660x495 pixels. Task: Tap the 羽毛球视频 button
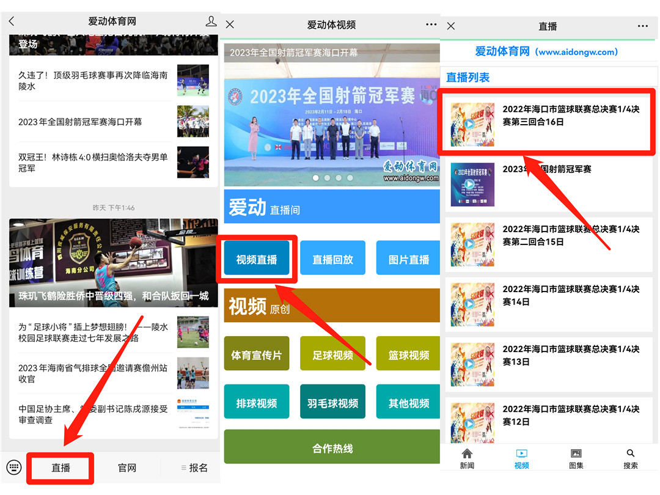pyautogui.click(x=332, y=402)
